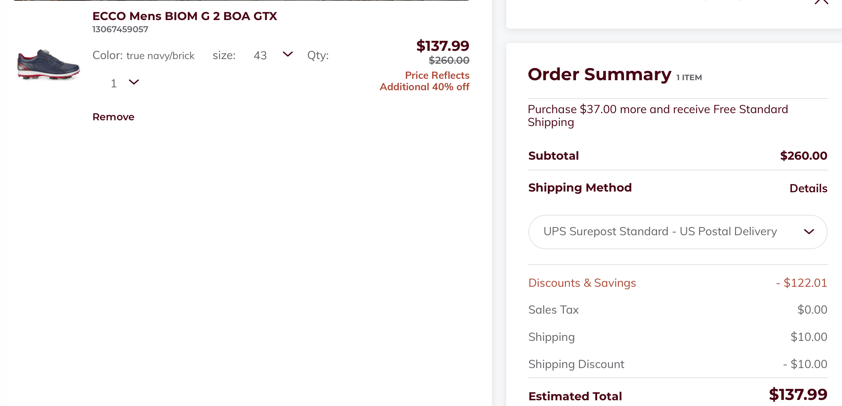
Task: Click the Price Reflects Additional 40% off text
Action: pos(425,81)
